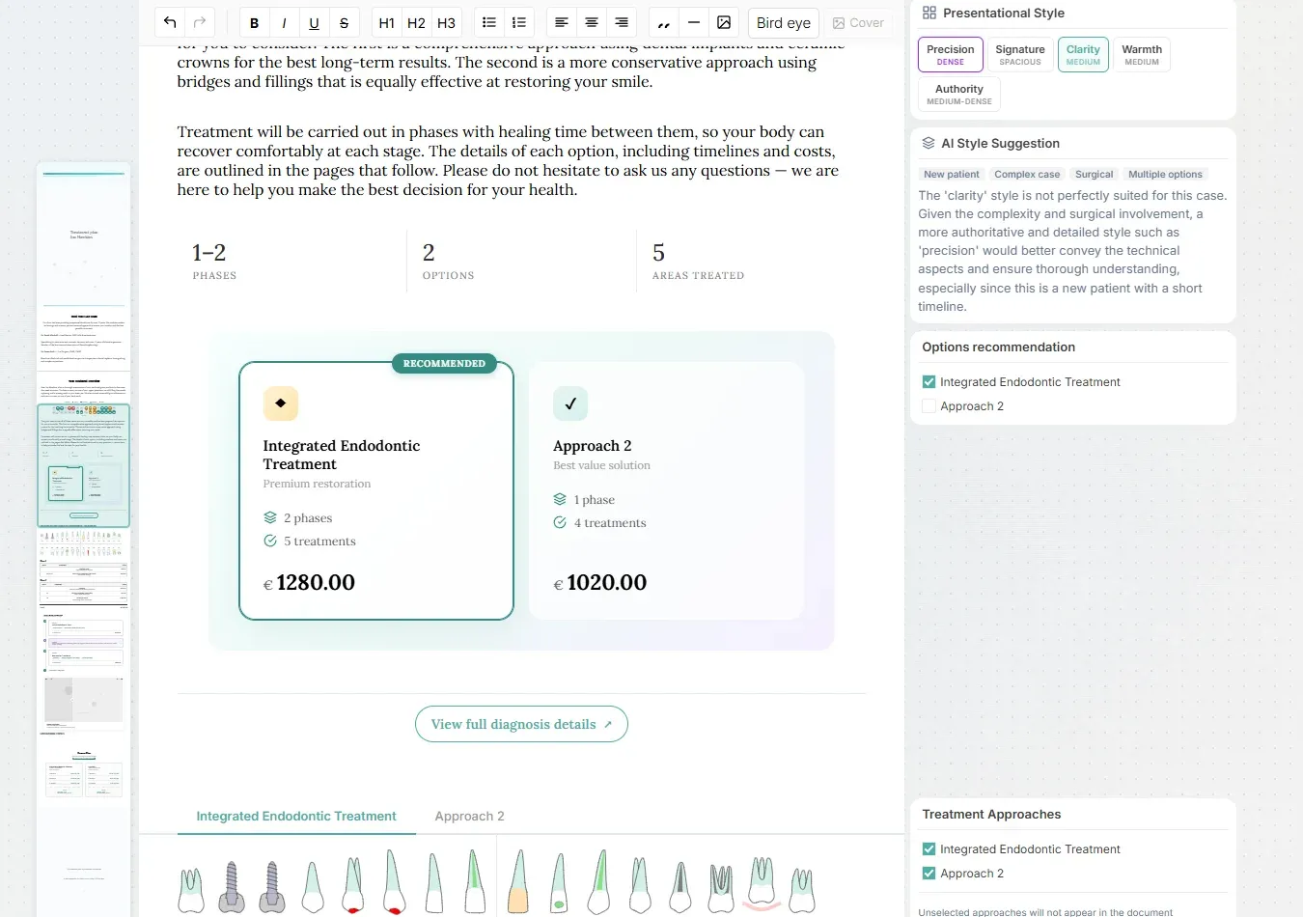Pick the Warmth medium style
The height and width of the screenshot is (917, 1303).
click(1142, 55)
